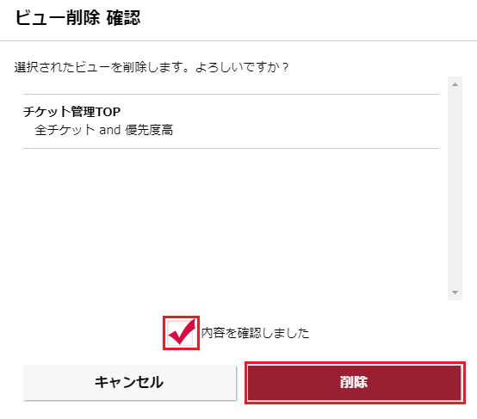Click the scrollbar down arrow icon

point(455,293)
